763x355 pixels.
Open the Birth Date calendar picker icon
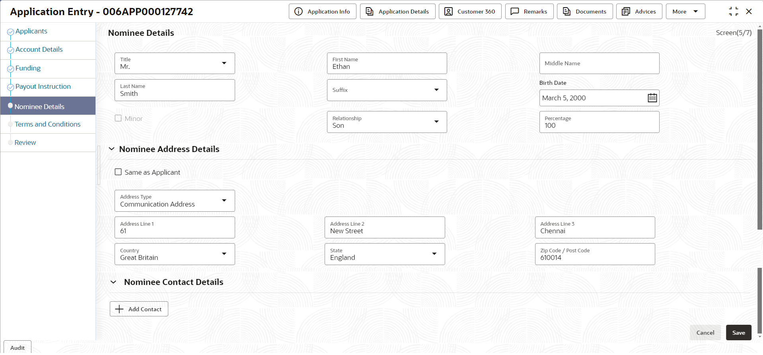coord(652,98)
